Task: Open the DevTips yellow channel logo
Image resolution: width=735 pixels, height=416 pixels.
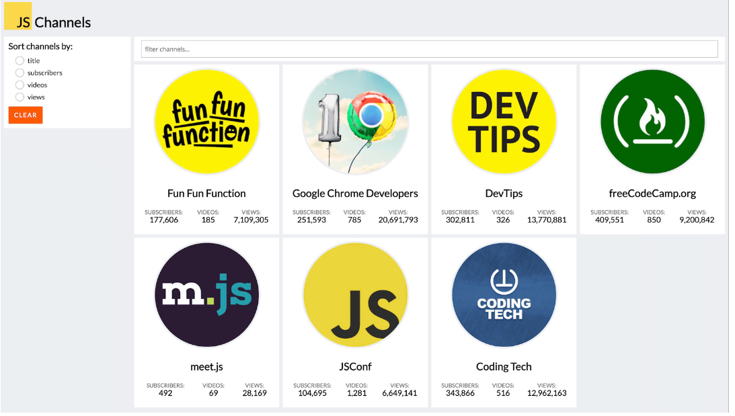Action: tap(504, 122)
